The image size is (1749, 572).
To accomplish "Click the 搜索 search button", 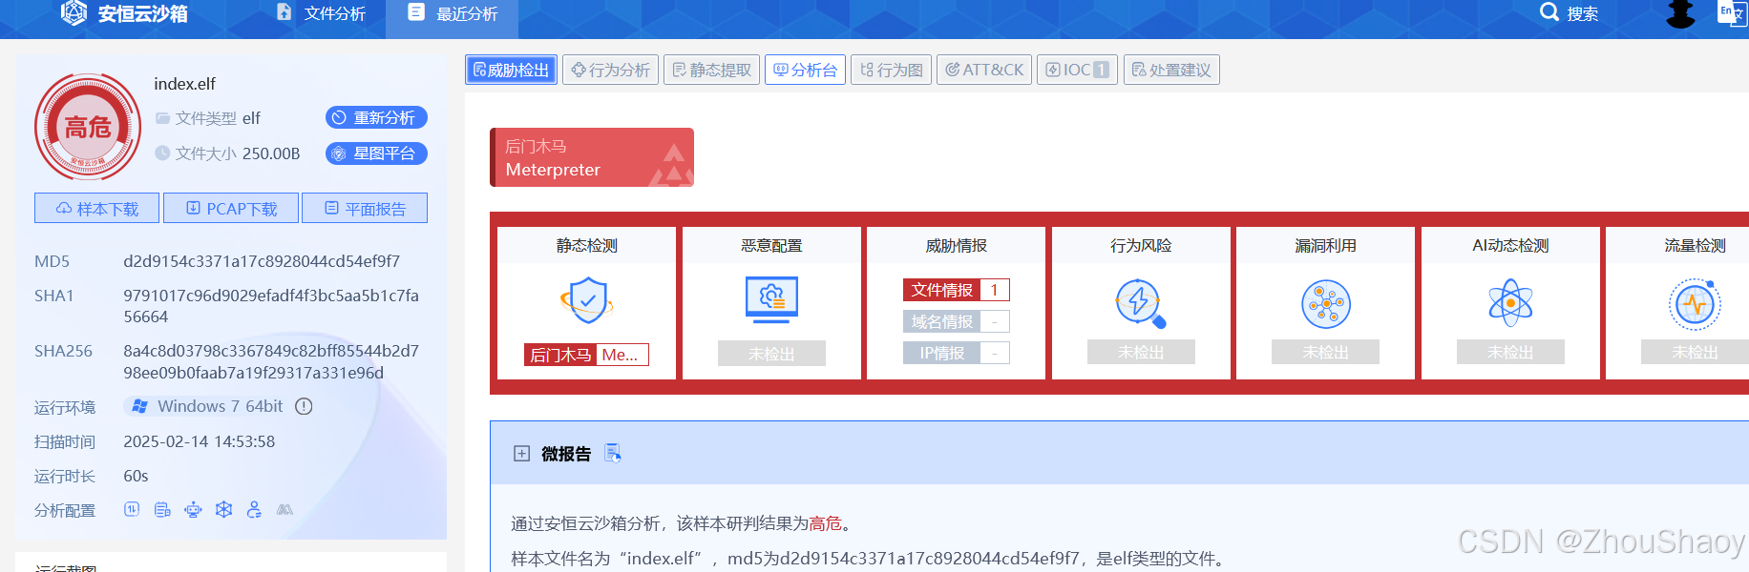I will point(1570,13).
